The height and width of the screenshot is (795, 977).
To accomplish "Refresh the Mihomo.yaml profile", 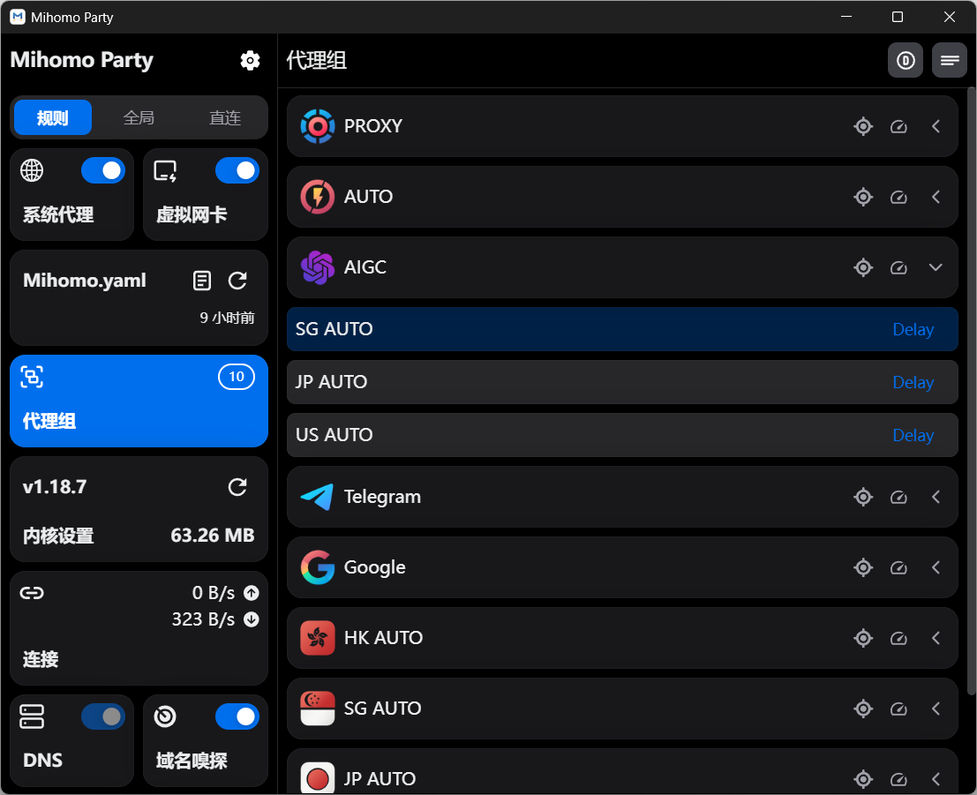I will pyautogui.click(x=237, y=281).
